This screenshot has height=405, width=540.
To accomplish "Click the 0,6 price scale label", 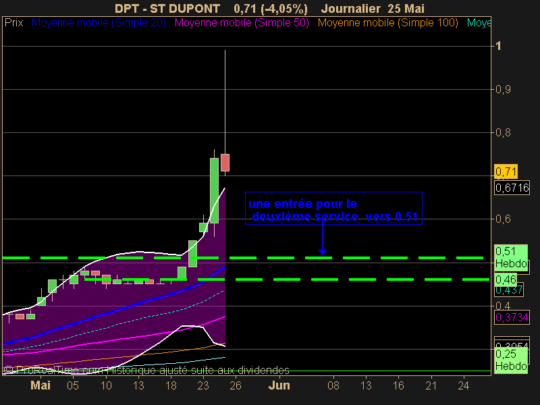I will coord(503,219).
